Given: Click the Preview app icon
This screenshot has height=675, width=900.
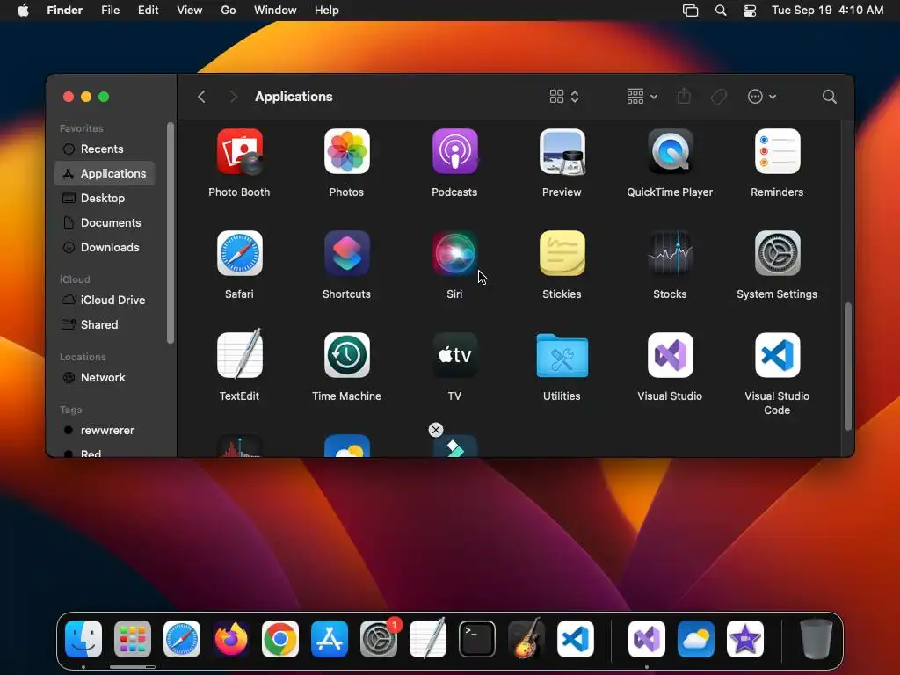Looking at the screenshot, I should pos(562,151).
